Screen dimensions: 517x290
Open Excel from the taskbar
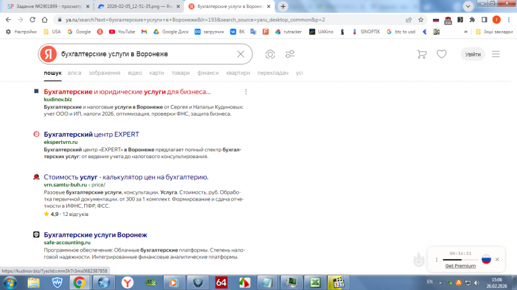(x=314, y=283)
